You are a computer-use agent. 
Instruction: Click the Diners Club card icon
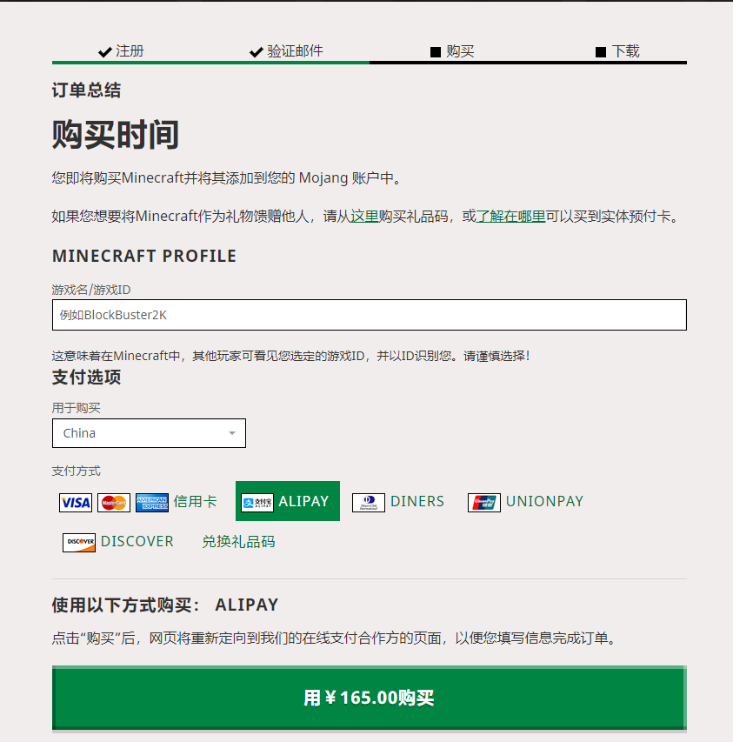click(369, 503)
